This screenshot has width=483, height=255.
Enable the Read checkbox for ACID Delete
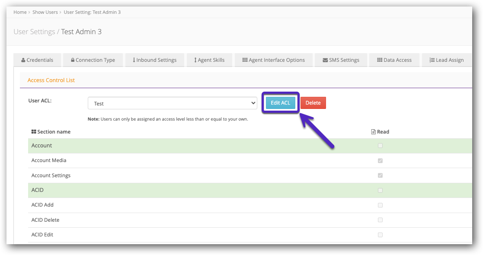click(380, 220)
